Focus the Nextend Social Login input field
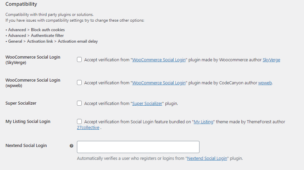This screenshot has height=170, width=304. (138, 147)
